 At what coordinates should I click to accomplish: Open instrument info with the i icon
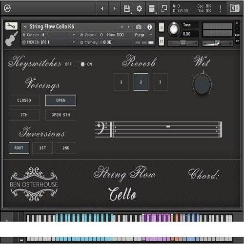point(149,27)
